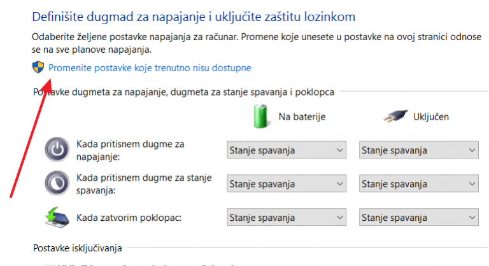
Task: Click the Na baterije column label
Action: pos(302,116)
